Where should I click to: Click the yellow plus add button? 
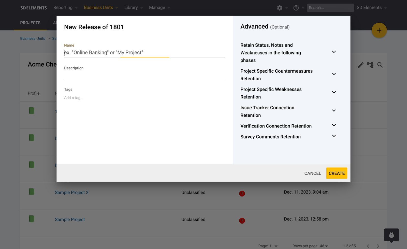click(x=379, y=31)
